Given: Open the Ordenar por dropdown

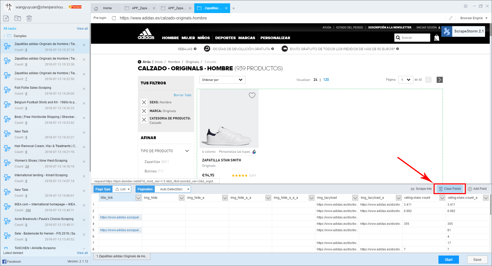Looking at the screenshot, I should pos(222,80).
